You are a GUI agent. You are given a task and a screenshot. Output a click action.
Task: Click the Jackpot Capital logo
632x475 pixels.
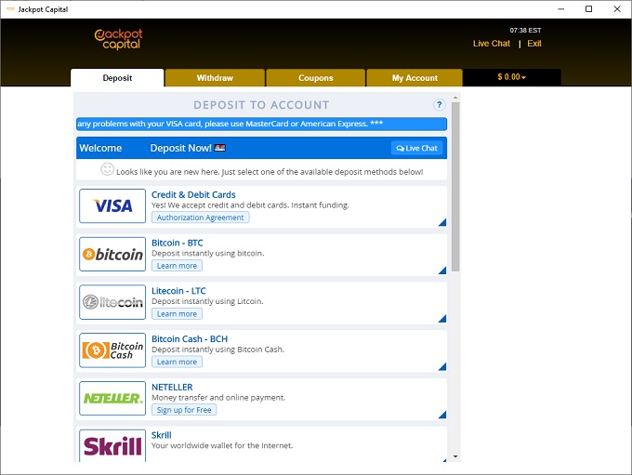pos(119,39)
